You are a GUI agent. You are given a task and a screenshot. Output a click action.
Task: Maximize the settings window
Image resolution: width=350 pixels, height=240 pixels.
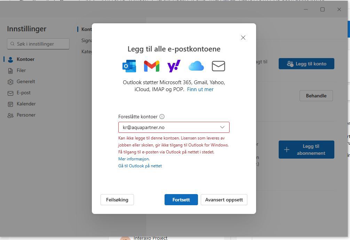[x=323, y=9]
